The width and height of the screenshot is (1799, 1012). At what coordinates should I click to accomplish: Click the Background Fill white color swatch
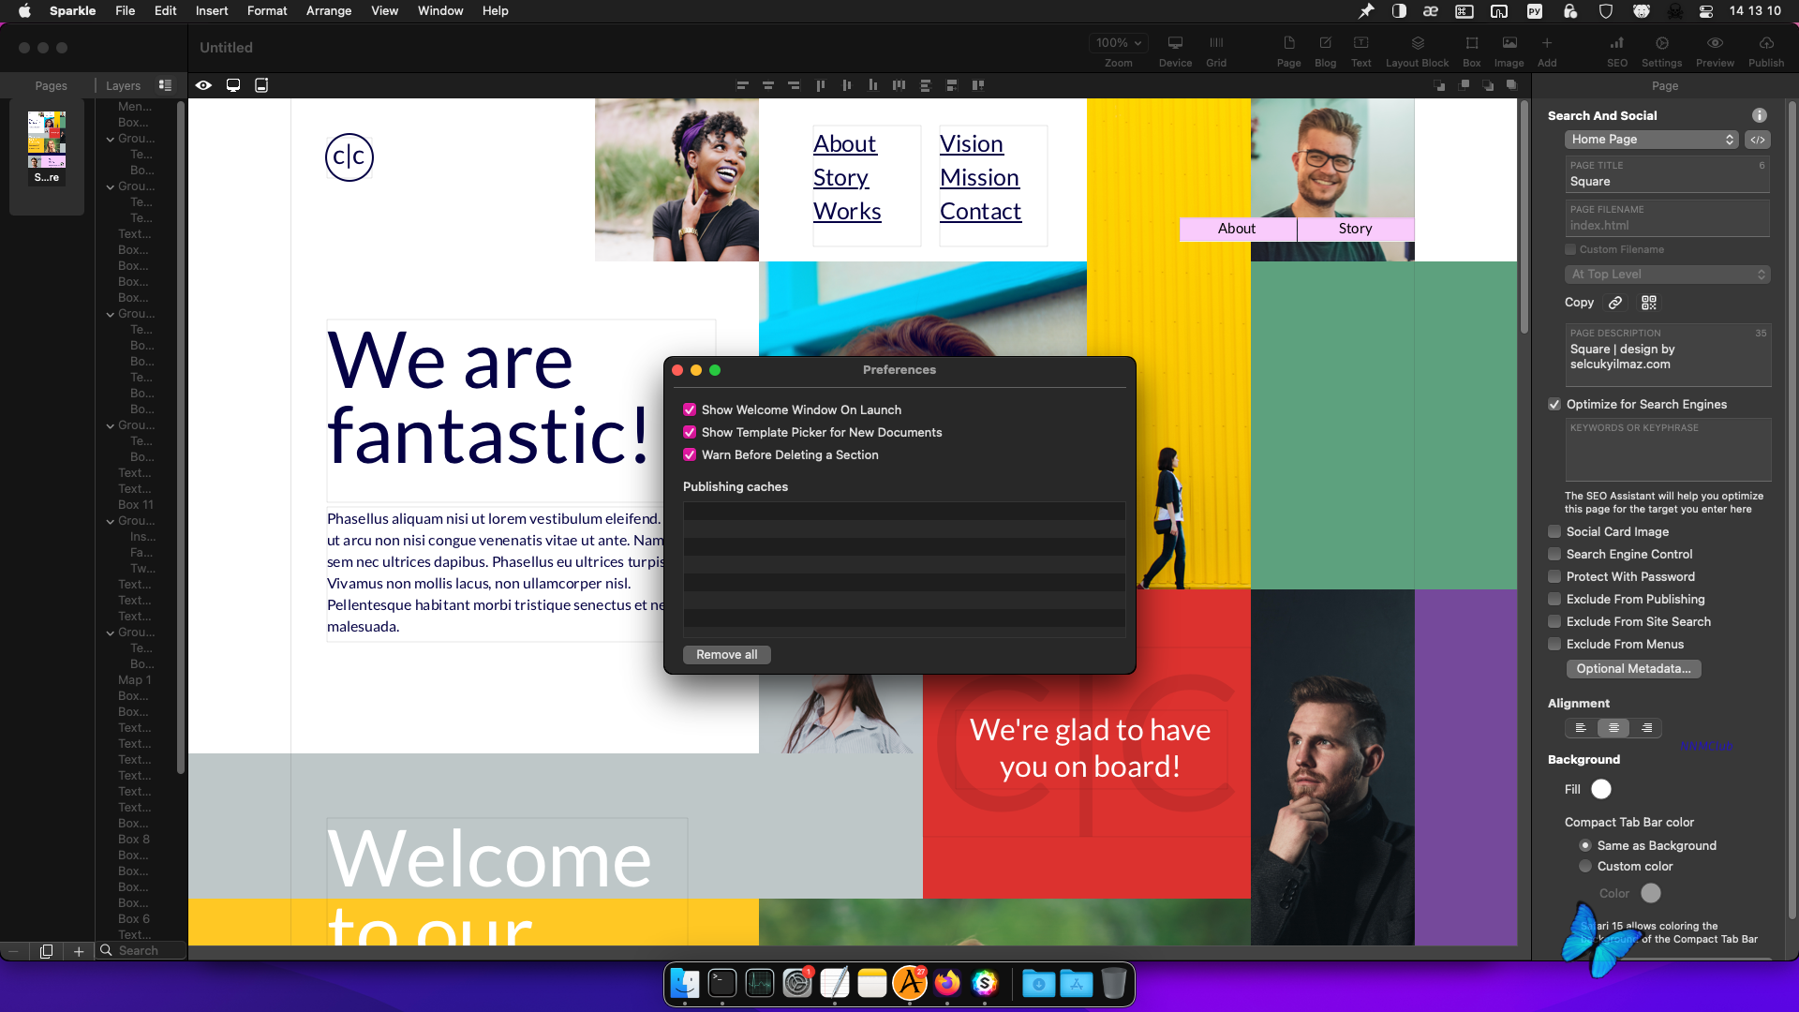tap(1601, 789)
